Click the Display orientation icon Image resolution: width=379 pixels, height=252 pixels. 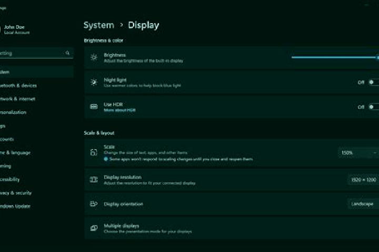(x=94, y=204)
